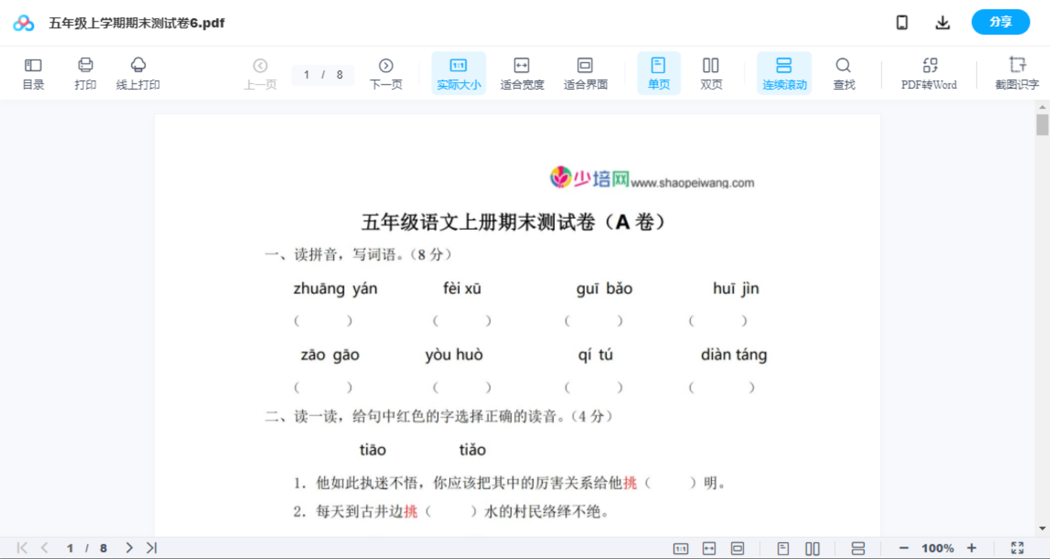
Task: Jump to last page using bottom-bar arrow
Action: coord(151,547)
